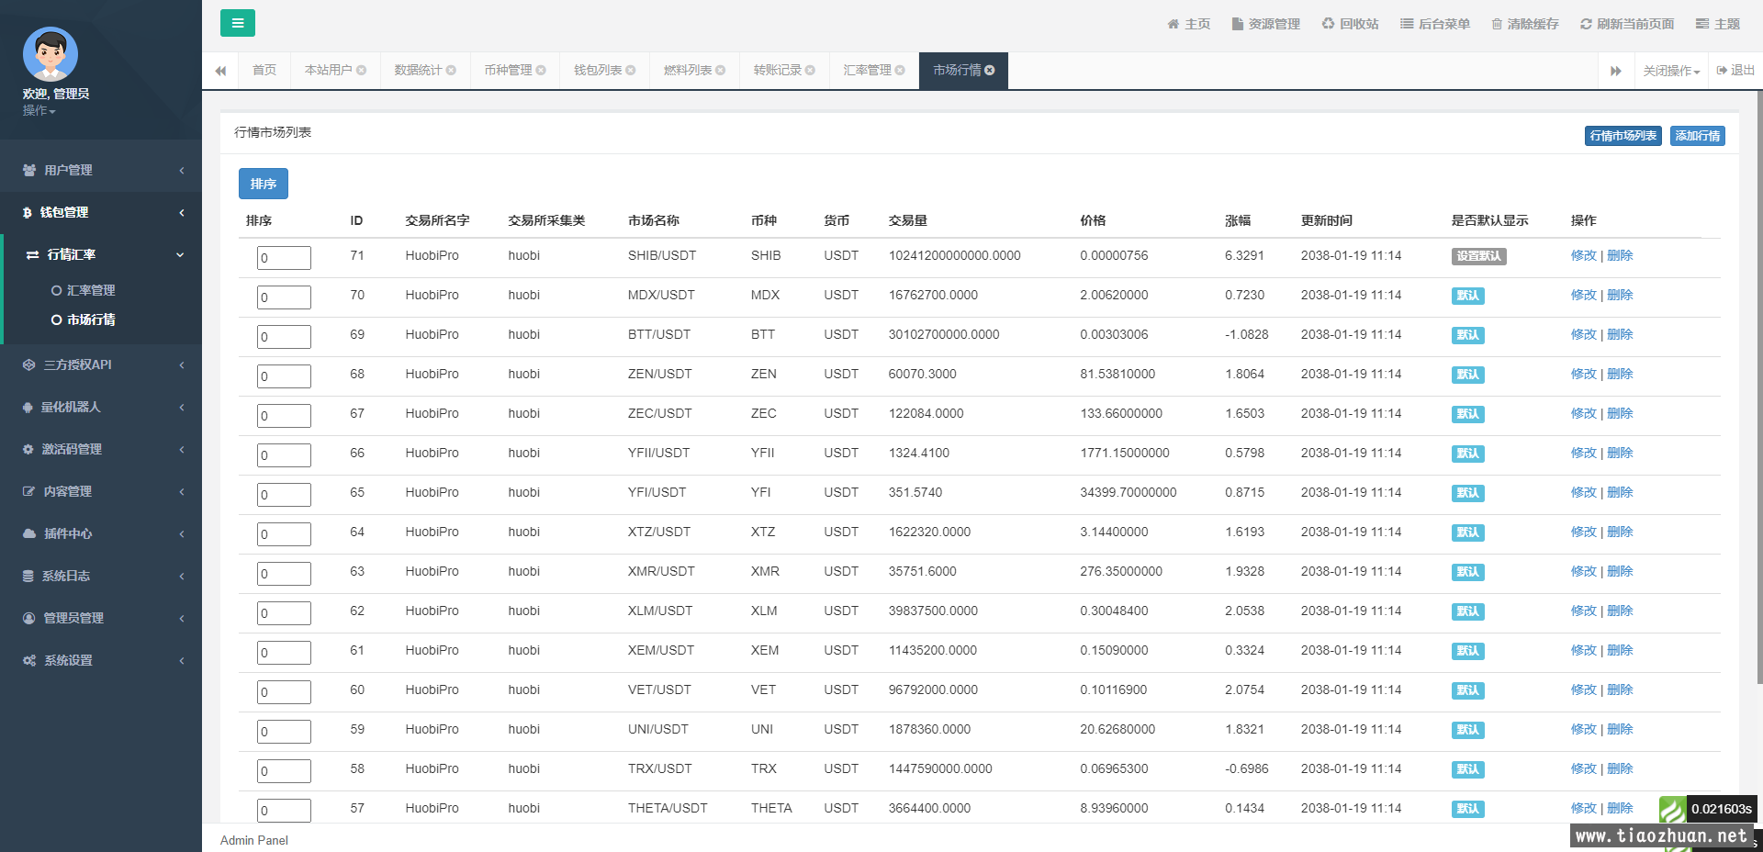Viewport: 1763px width, 852px height.
Task: Open 回收站 recycle bin
Action: 1351,24
